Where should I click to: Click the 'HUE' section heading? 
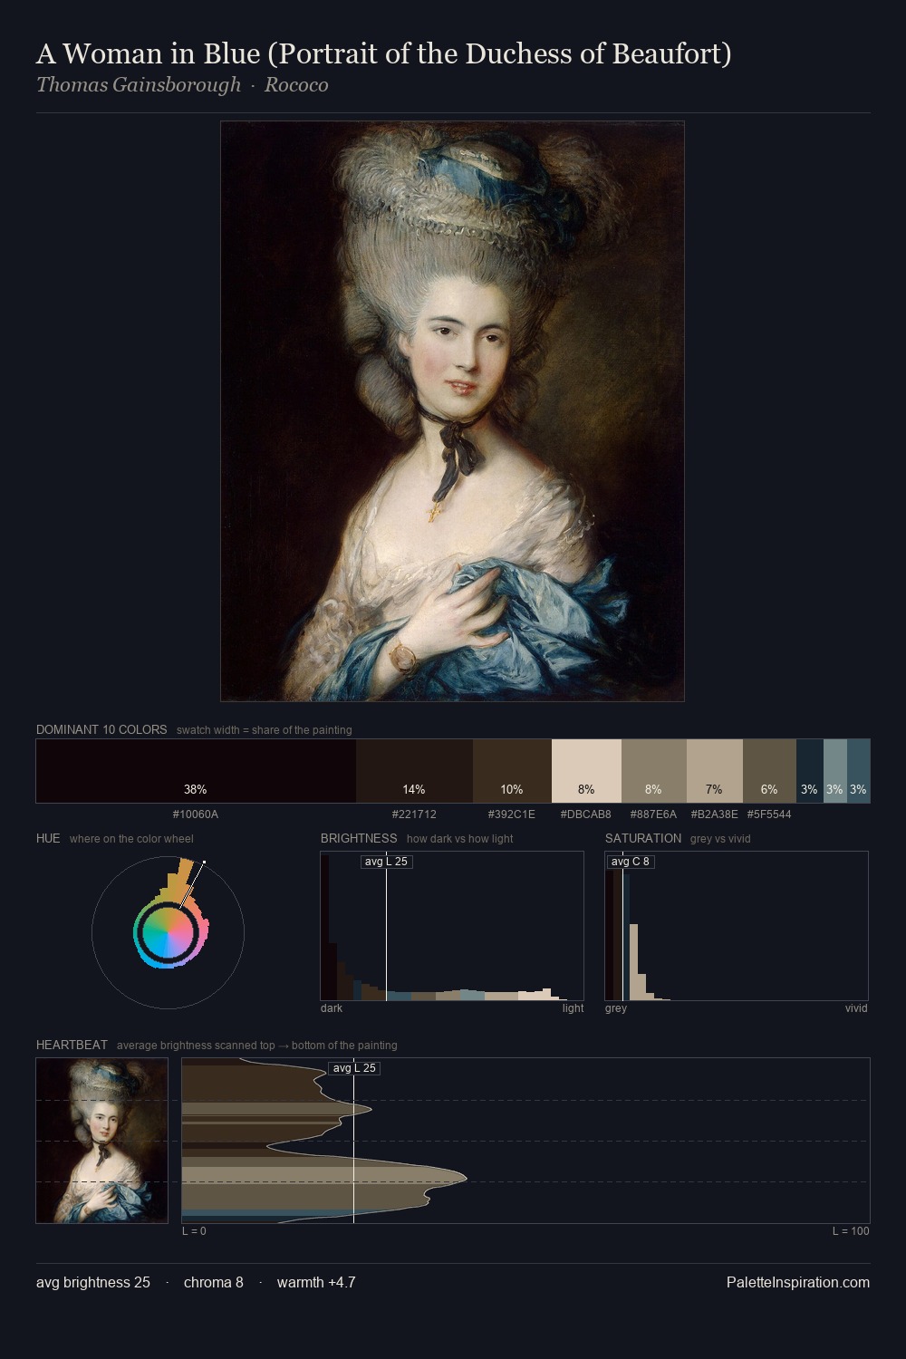[x=48, y=838]
